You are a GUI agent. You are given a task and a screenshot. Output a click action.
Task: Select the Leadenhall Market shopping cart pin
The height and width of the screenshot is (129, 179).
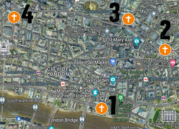pos(113,62)
